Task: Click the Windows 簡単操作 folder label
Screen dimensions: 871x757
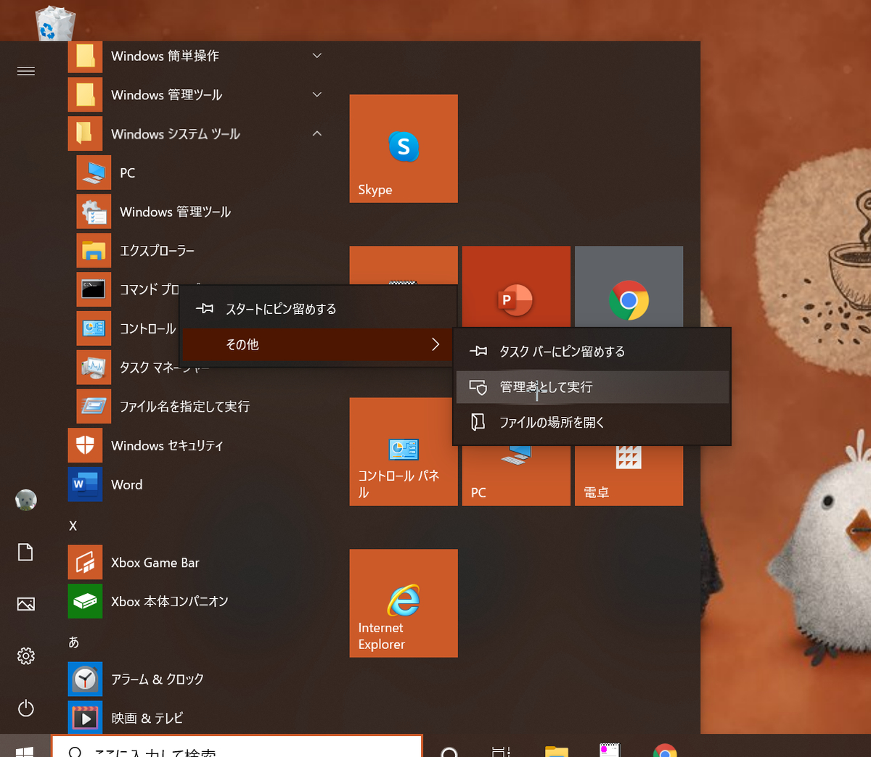Action: [165, 56]
